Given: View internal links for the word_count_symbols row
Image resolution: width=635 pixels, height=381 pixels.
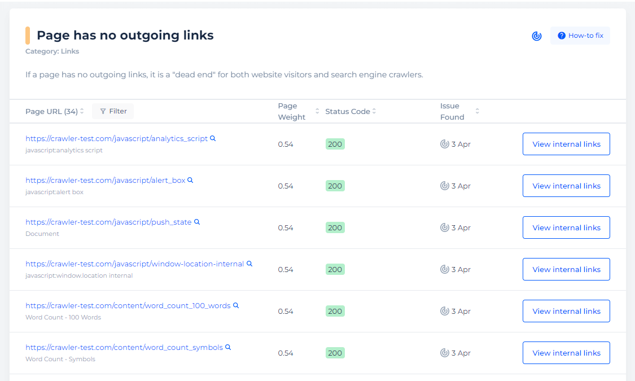Looking at the screenshot, I should [x=566, y=353].
